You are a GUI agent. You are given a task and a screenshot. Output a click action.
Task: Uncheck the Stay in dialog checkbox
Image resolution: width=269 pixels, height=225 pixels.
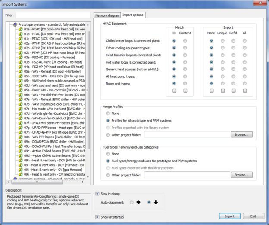tap(97, 194)
